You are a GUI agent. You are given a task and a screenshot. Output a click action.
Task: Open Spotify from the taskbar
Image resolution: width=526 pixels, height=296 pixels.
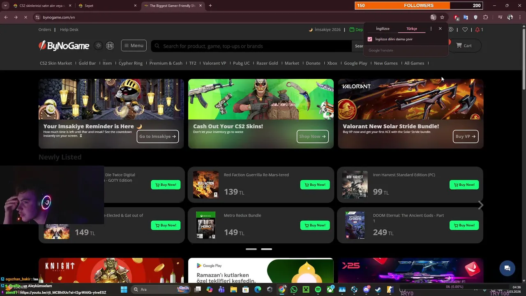point(318,289)
